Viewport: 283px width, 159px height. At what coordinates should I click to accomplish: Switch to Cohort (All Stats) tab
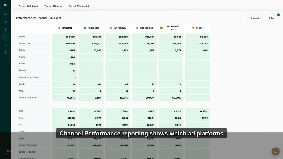28,6
